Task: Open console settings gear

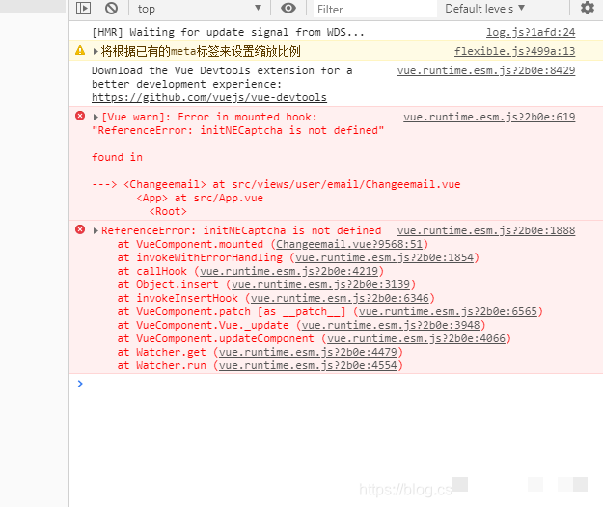Action: 588,9
